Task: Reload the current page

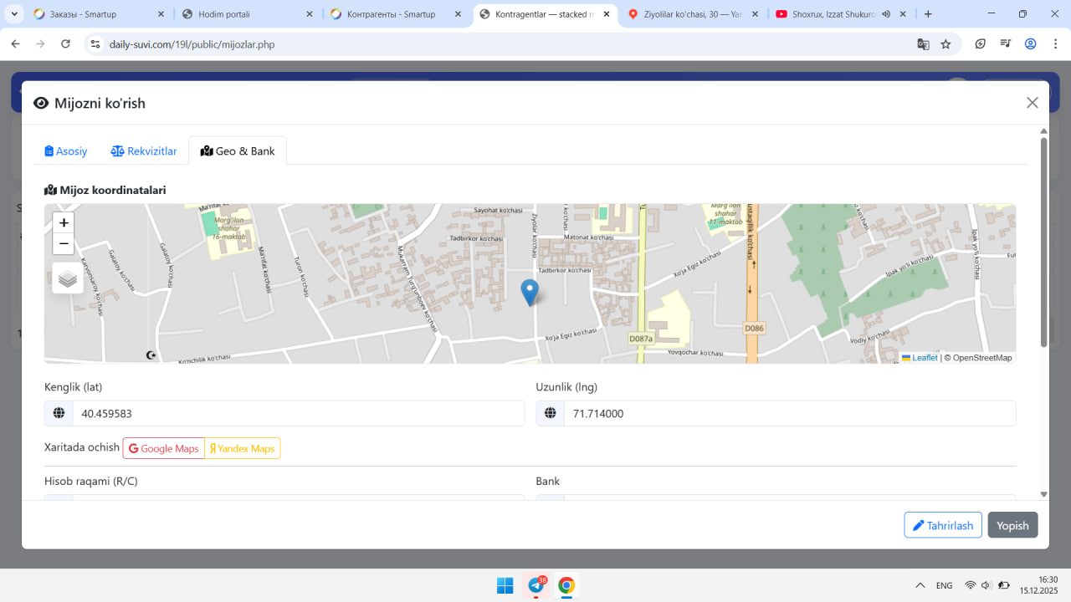Action: click(66, 44)
